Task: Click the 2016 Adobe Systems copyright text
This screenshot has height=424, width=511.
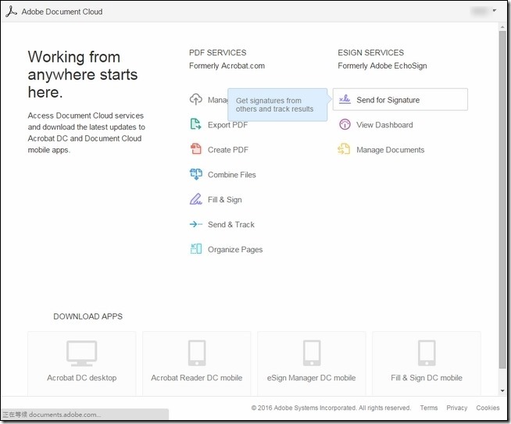Action: coord(331,408)
